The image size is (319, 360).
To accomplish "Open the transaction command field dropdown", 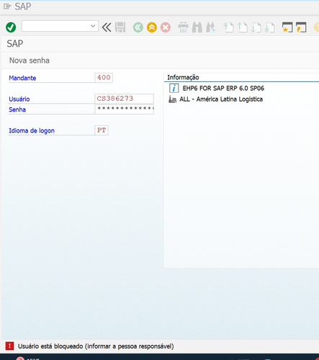I will click(93, 26).
